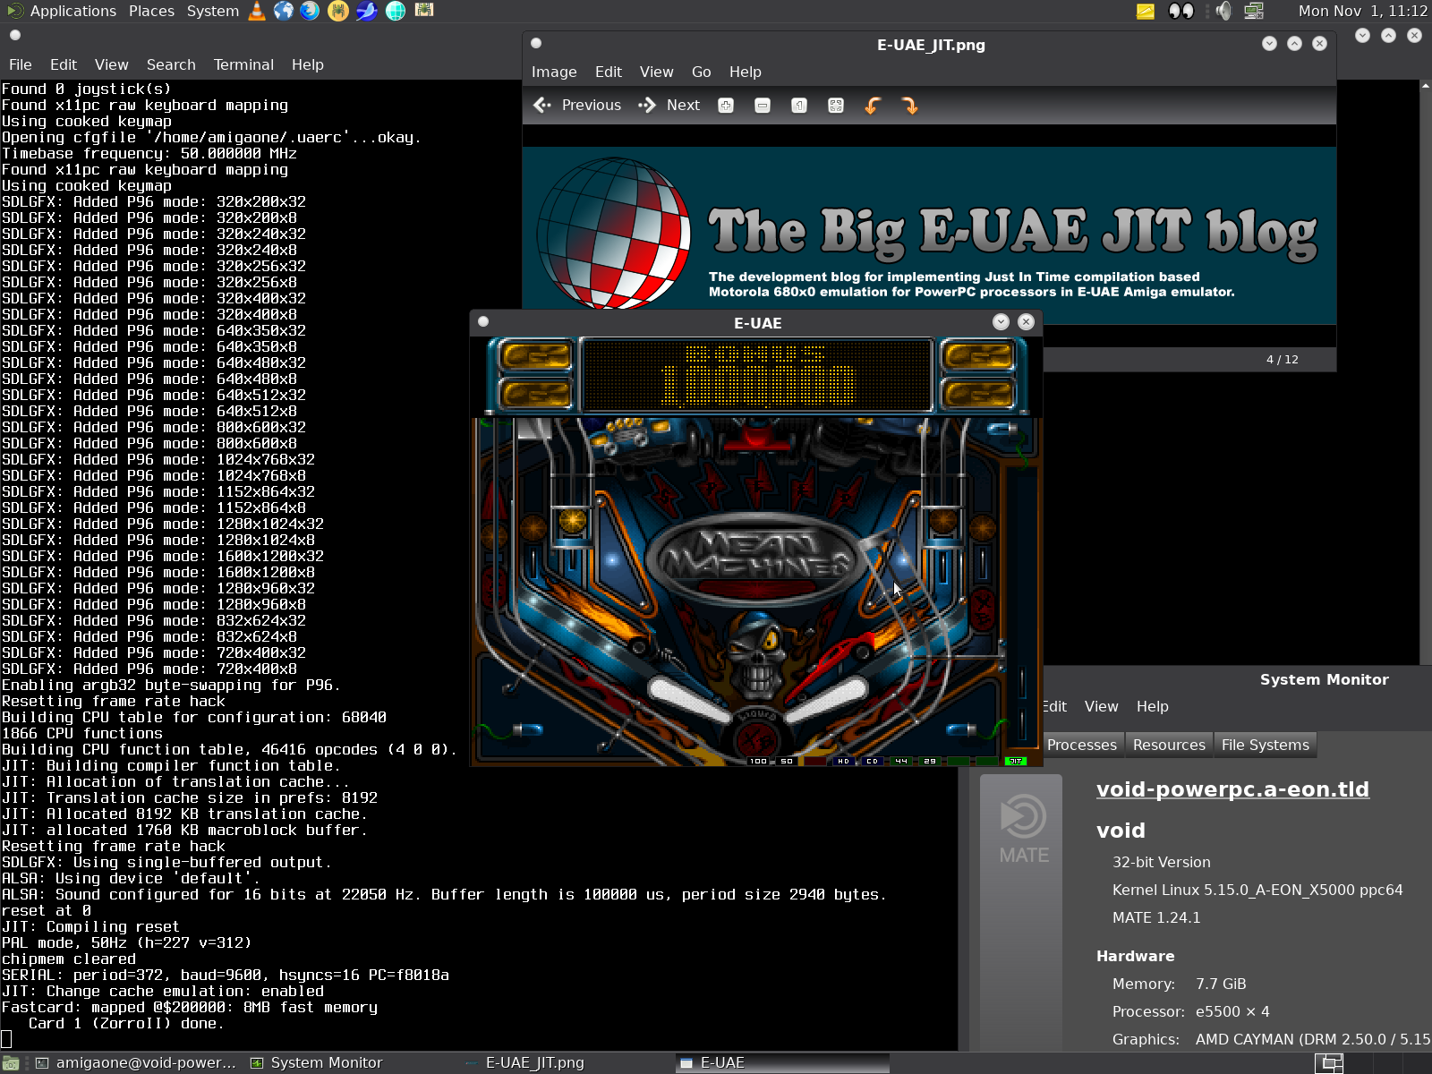Open the System Monitor Help menu

click(1153, 706)
